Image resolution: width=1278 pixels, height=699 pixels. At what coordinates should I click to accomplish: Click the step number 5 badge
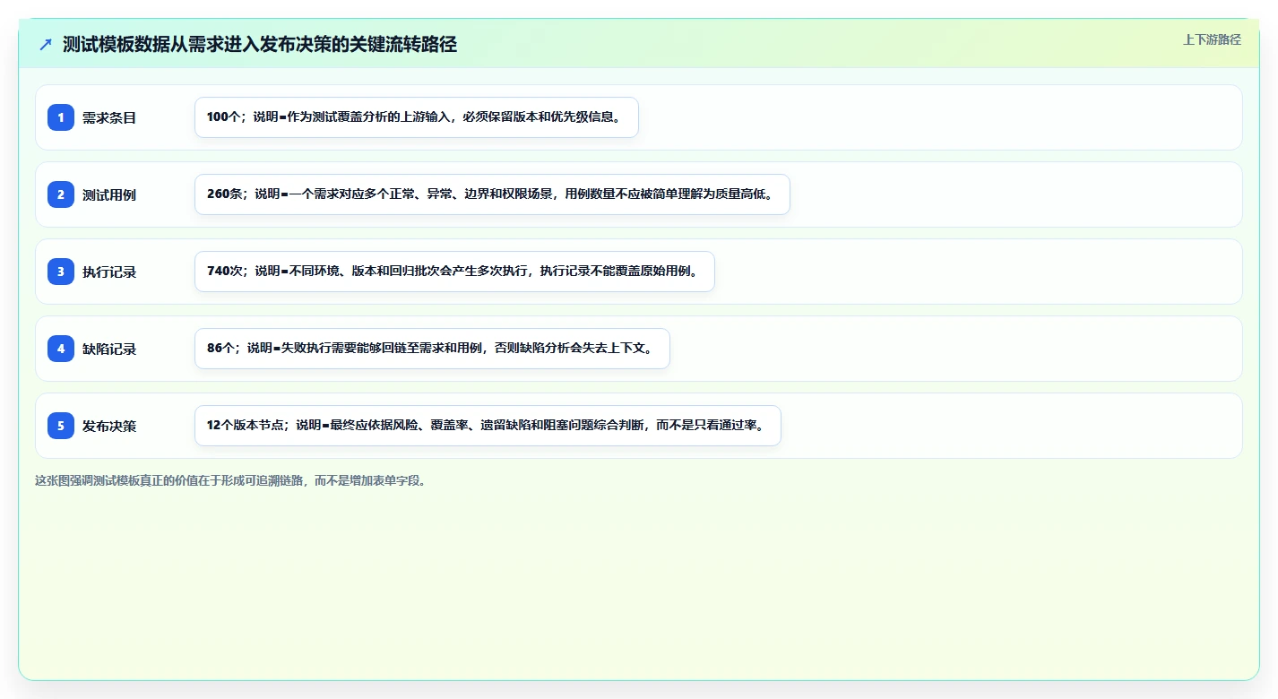[61, 426]
